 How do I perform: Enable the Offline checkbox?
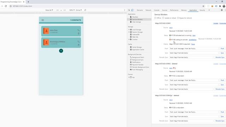155,18
